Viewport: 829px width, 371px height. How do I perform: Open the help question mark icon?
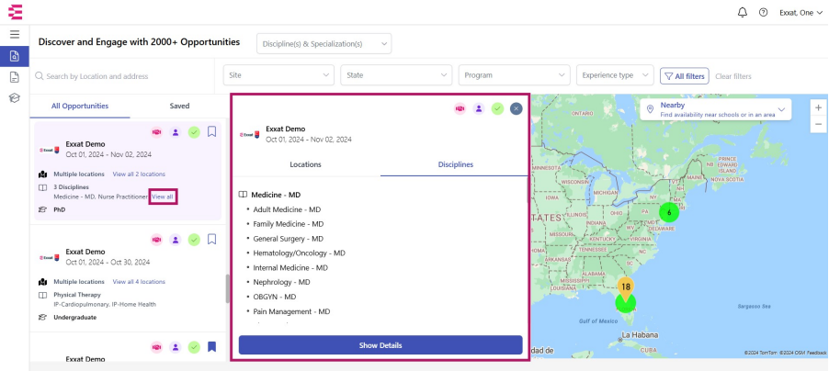(763, 13)
